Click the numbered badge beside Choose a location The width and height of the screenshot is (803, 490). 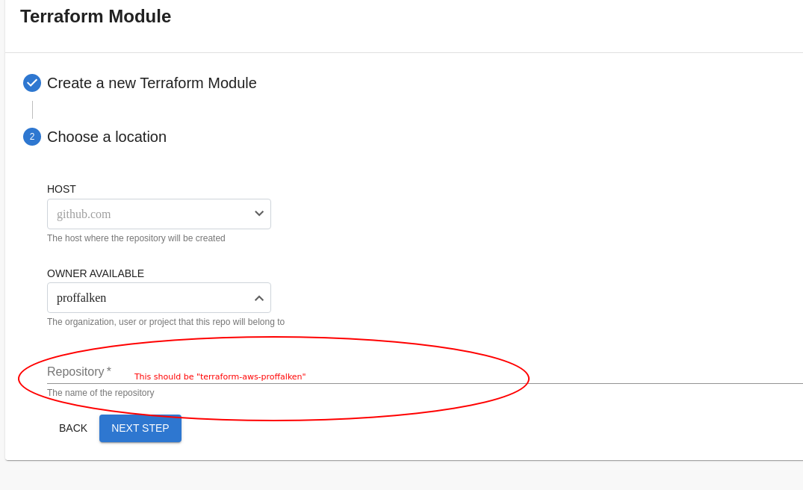tap(31, 137)
